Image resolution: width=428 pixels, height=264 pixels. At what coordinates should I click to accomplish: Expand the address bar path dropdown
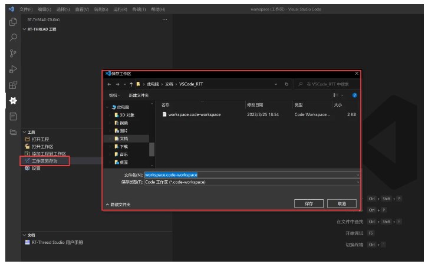tap(276, 84)
